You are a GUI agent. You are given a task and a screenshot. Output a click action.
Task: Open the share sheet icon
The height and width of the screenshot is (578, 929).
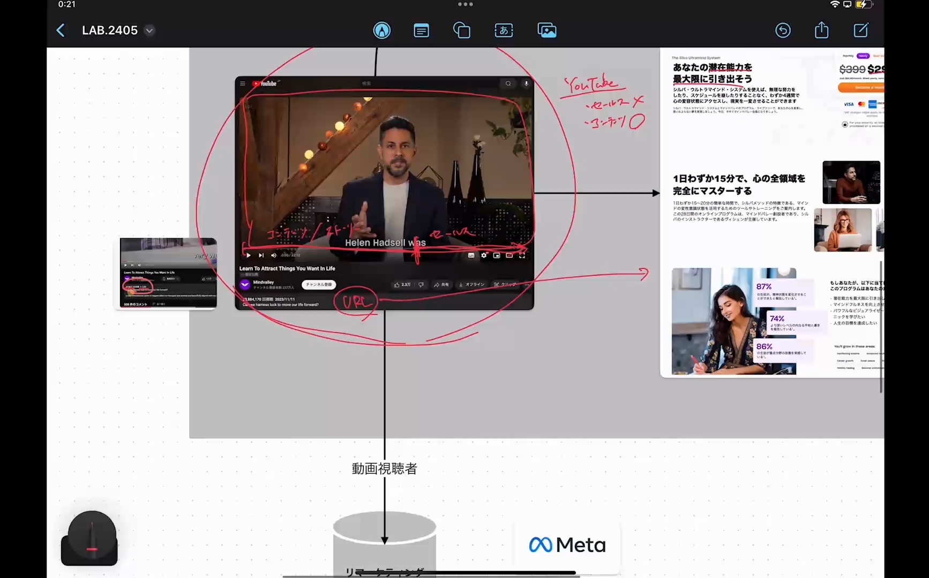coord(822,30)
